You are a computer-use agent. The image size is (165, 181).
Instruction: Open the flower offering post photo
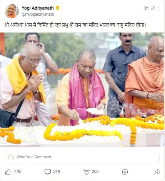pos(82,90)
